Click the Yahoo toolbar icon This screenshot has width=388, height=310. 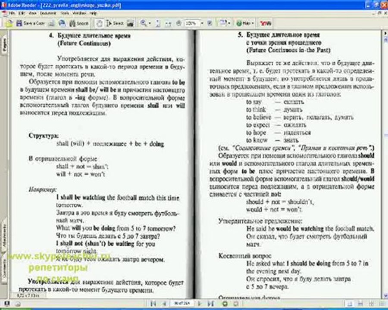point(266,24)
